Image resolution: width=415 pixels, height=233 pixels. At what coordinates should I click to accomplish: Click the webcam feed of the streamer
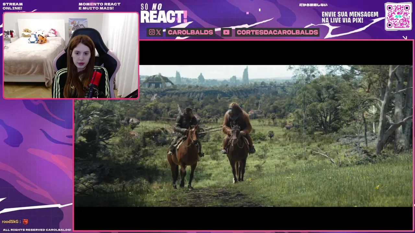coord(71,55)
